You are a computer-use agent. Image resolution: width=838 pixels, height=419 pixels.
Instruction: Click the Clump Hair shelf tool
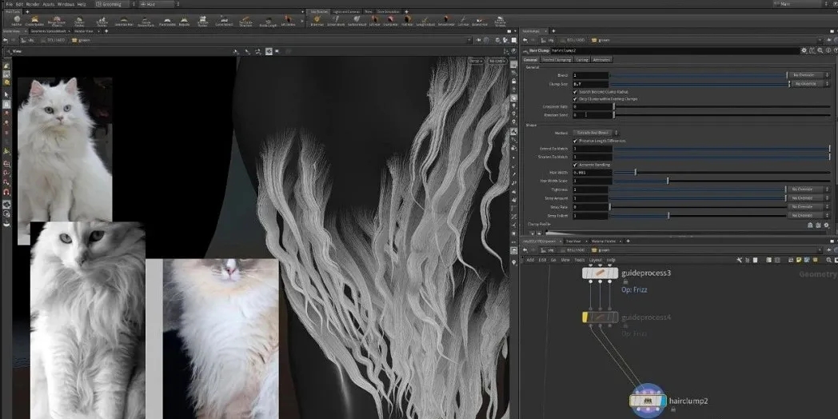(x=391, y=21)
